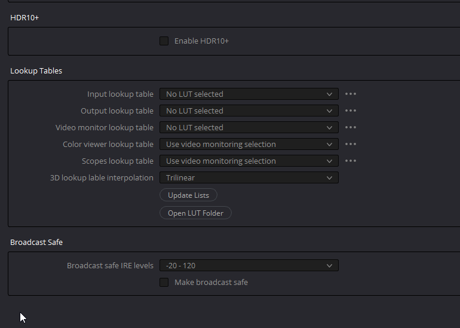The image size is (460, 328).
Task: Click the Video monitor lookup table label
Action: pos(105,128)
